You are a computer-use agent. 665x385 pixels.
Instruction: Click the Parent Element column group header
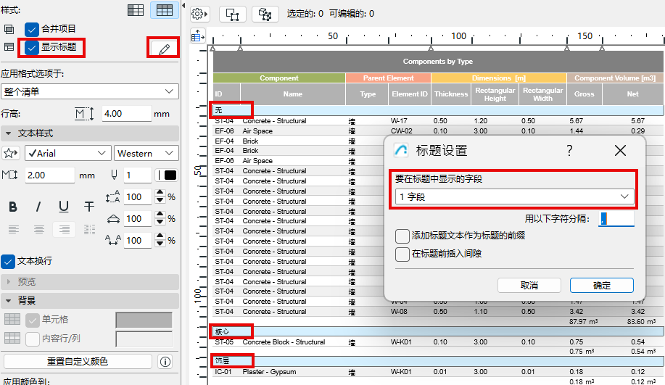tap(388, 78)
